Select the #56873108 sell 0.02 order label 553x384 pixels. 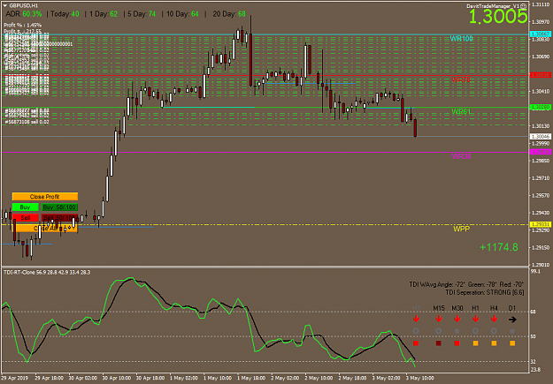click(x=27, y=122)
